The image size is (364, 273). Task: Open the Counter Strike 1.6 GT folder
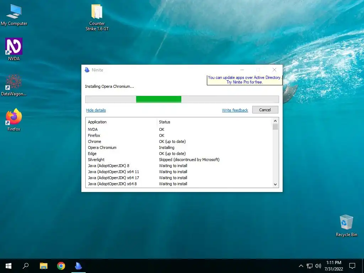point(97,17)
